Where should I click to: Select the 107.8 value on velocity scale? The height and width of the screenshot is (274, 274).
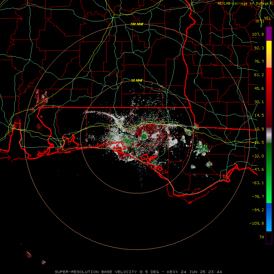258,34
